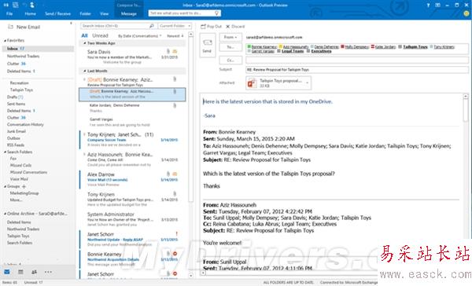Screen dimensions: 472x286
Task: Click attachment icon on Tony Krijnen budget message
Action: (x=175, y=193)
